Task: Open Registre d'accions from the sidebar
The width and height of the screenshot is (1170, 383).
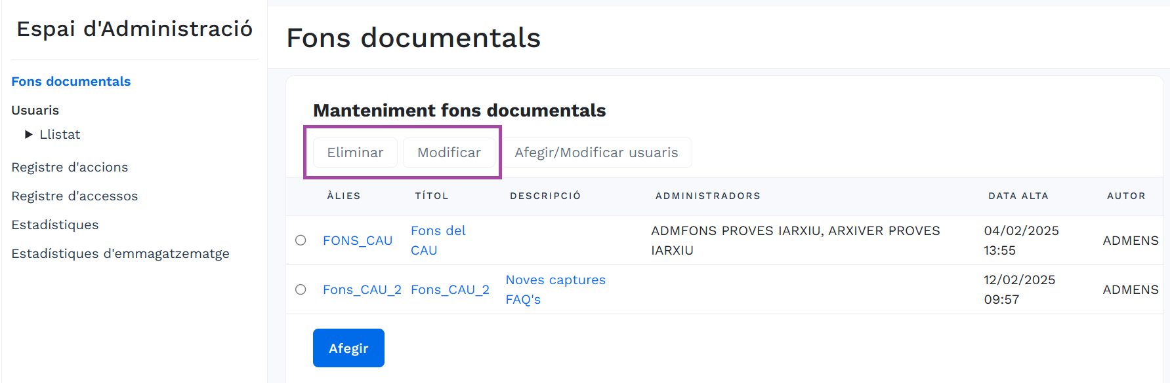Action: pos(70,167)
